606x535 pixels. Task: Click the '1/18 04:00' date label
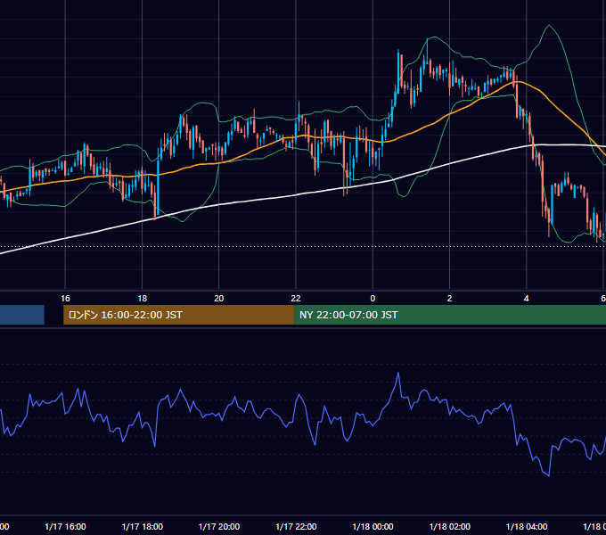[x=527, y=526]
